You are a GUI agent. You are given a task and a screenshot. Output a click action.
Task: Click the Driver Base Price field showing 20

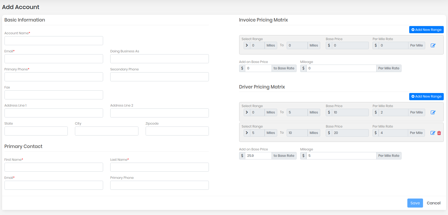tap(350, 133)
